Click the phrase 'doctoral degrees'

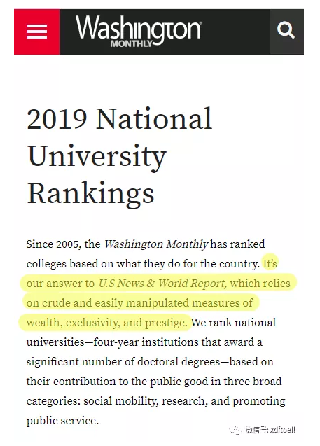(x=179, y=362)
